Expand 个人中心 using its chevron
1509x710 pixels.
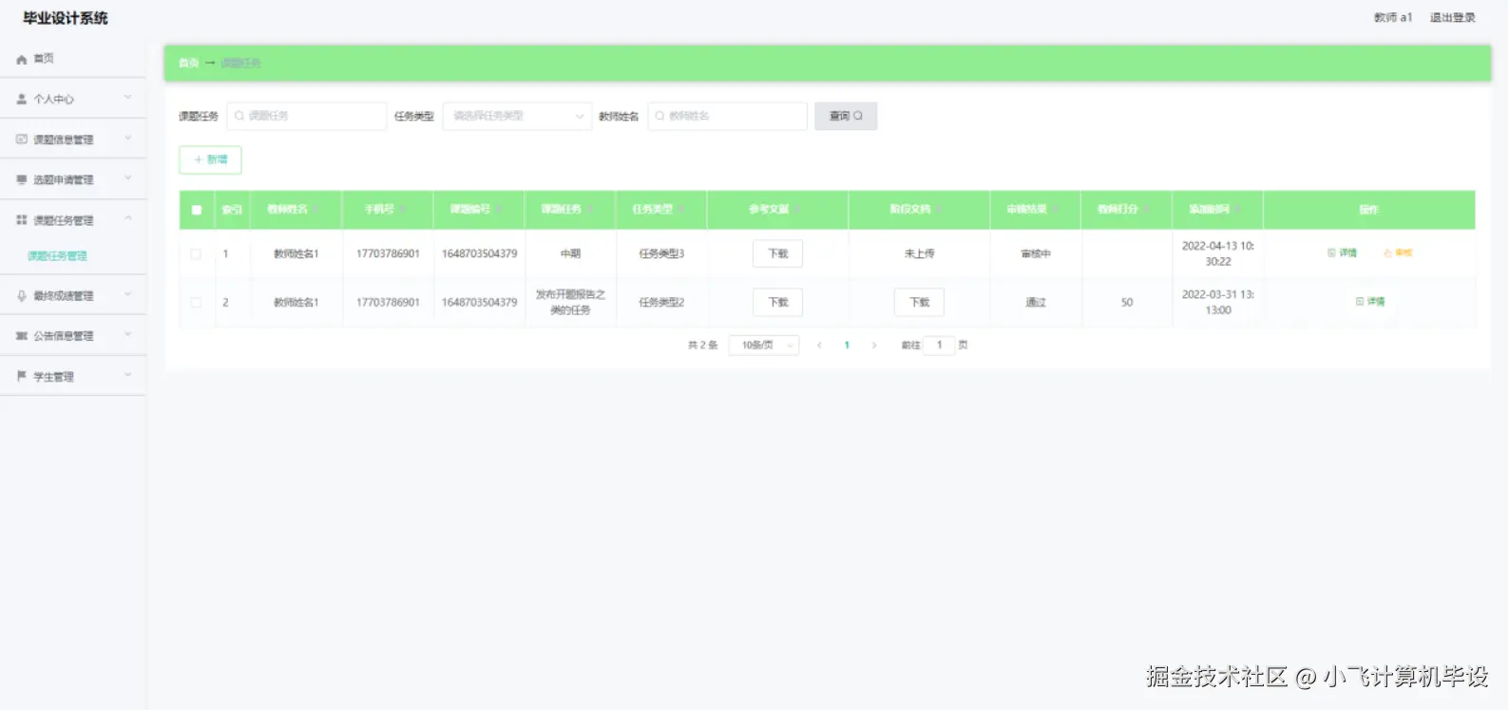128,98
